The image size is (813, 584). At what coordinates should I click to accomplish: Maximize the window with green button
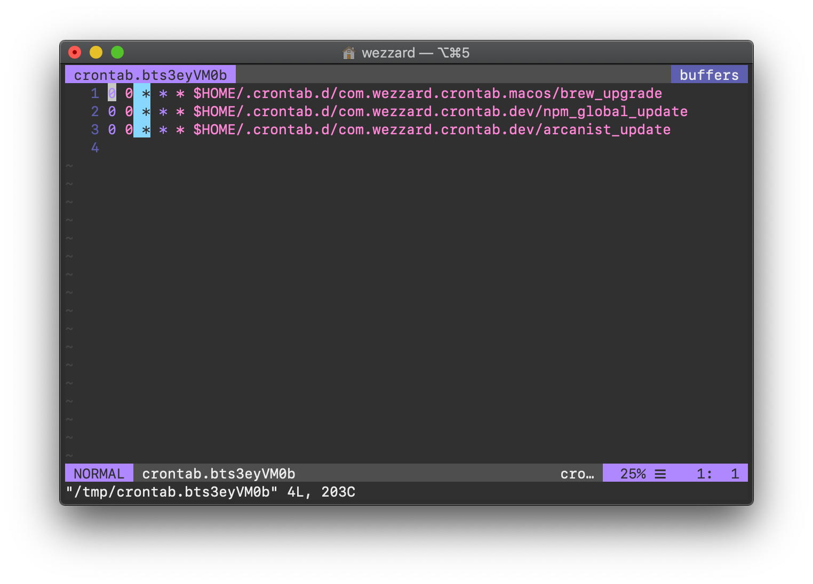(x=117, y=52)
